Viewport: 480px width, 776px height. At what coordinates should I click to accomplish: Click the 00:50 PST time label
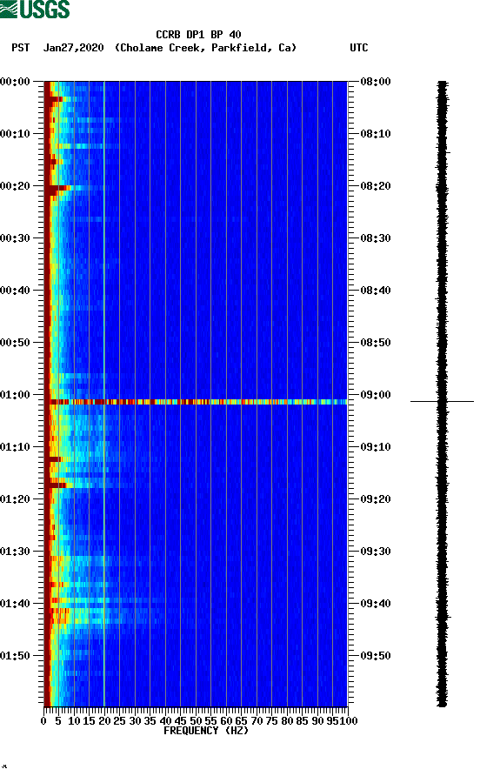click(16, 343)
